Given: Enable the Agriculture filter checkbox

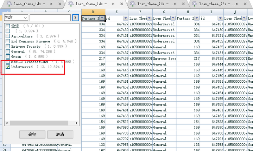Looking at the screenshot, I should click(x=8, y=36).
